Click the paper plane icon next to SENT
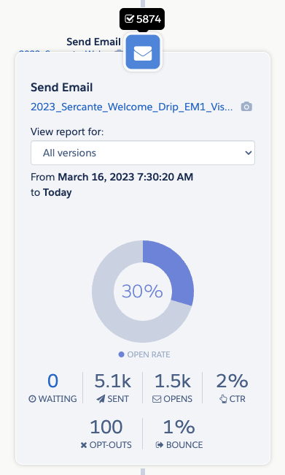Image resolution: width=285 pixels, height=475 pixels. tap(101, 399)
